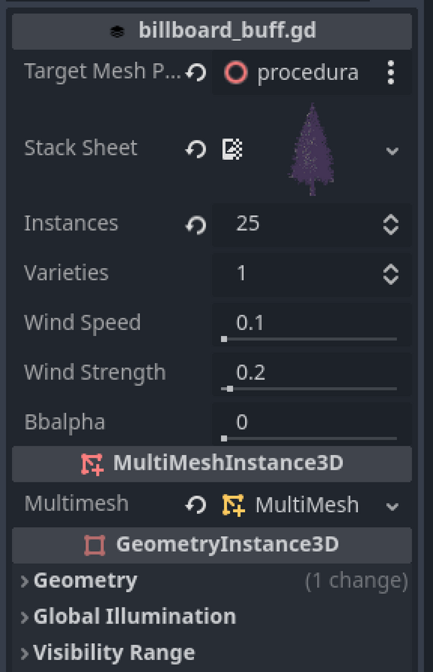The image size is (433, 672).
Task: Open Target Mesh Path options menu
Action: [x=391, y=73]
